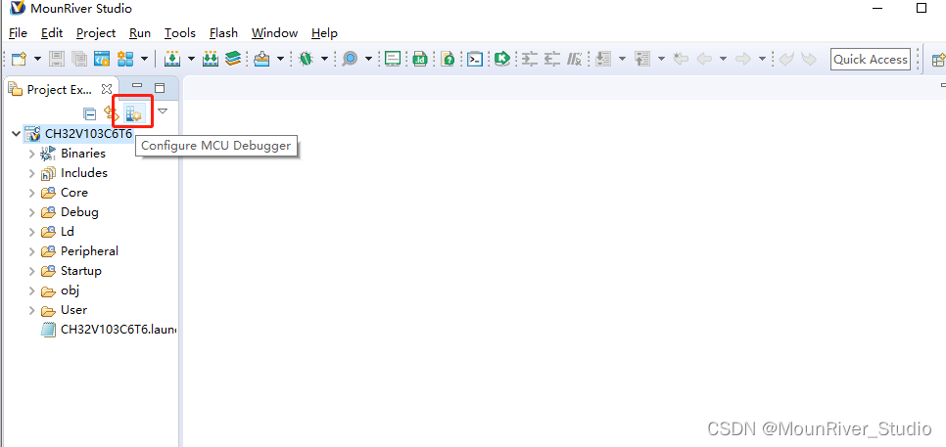Toggle Link with Editor arrows icon
The image size is (946, 447).
111,112
